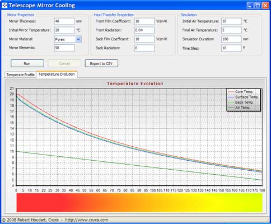The height and width of the screenshot is (224, 271).
Task: Start the simulation with Run button
Action: coord(27,63)
